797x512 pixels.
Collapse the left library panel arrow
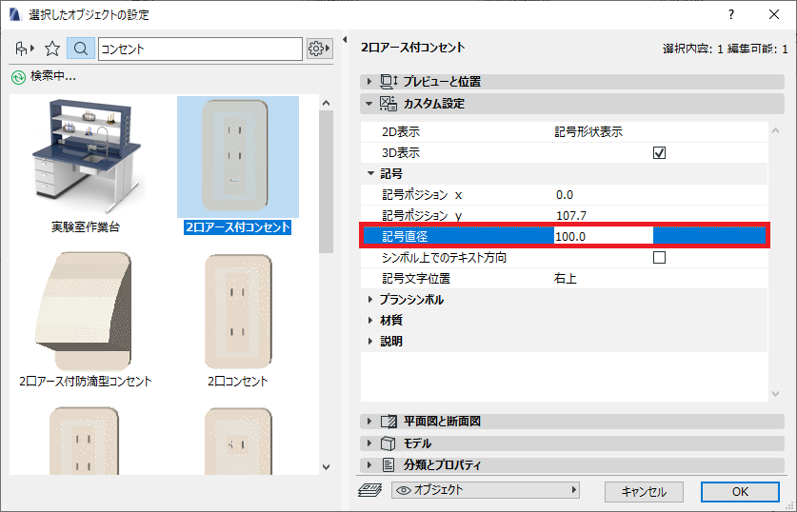(x=345, y=40)
